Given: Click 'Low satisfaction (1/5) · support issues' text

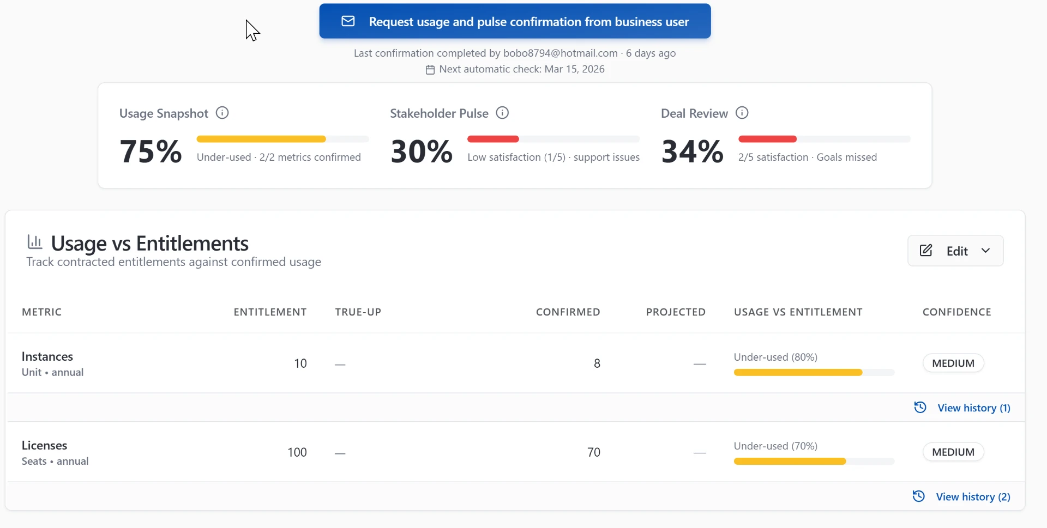Looking at the screenshot, I should pyautogui.click(x=553, y=157).
